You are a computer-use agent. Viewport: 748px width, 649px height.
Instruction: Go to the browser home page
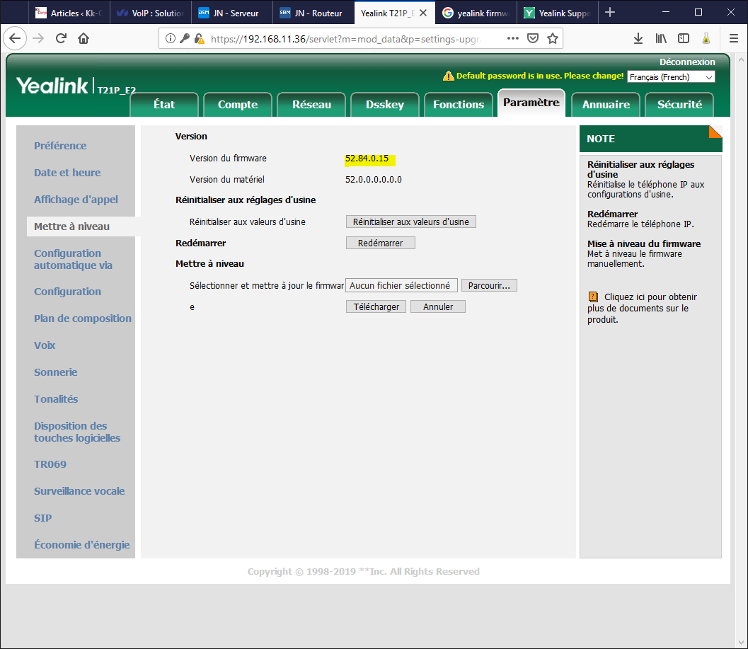coord(84,38)
